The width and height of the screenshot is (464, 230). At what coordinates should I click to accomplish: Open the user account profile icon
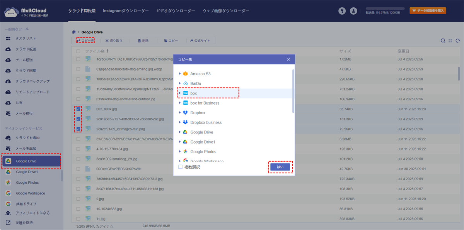[x=353, y=11]
